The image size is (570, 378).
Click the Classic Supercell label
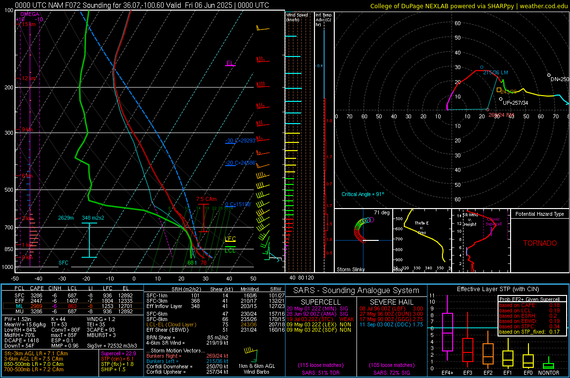(x=494, y=222)
